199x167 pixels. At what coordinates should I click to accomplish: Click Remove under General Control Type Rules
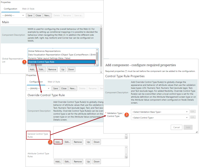[78, 142]
